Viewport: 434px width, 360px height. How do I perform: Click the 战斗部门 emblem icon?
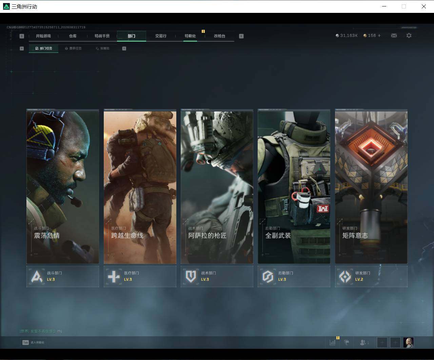coord(37,277)
